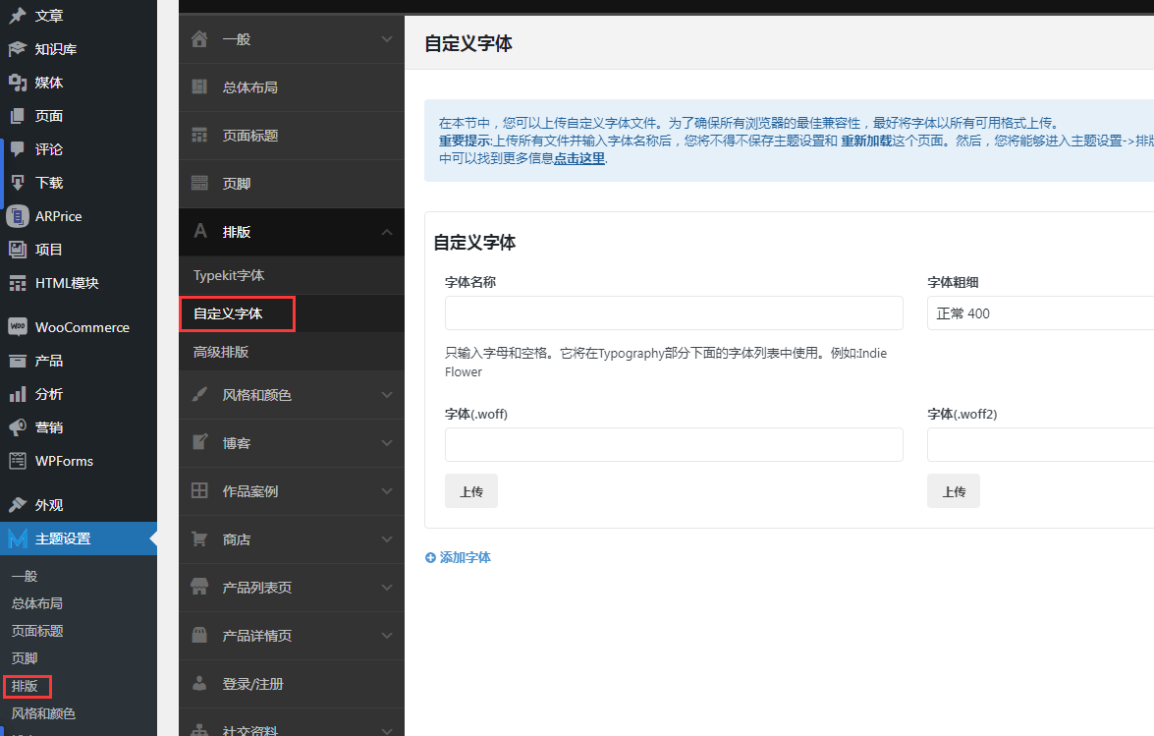Click the grid icon for HTML模块
This screenshot has height=736, width=1154.
coord(18,283)
